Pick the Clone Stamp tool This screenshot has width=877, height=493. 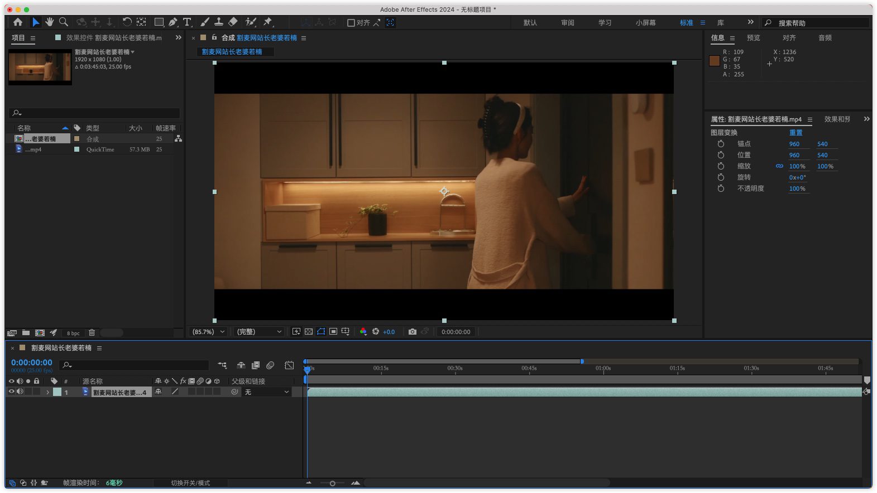[x=219, y=22]
